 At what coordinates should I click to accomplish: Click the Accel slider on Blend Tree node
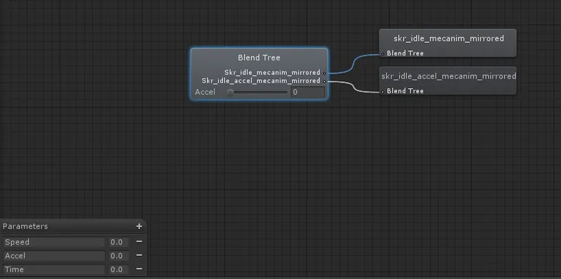tap(257, 93)
